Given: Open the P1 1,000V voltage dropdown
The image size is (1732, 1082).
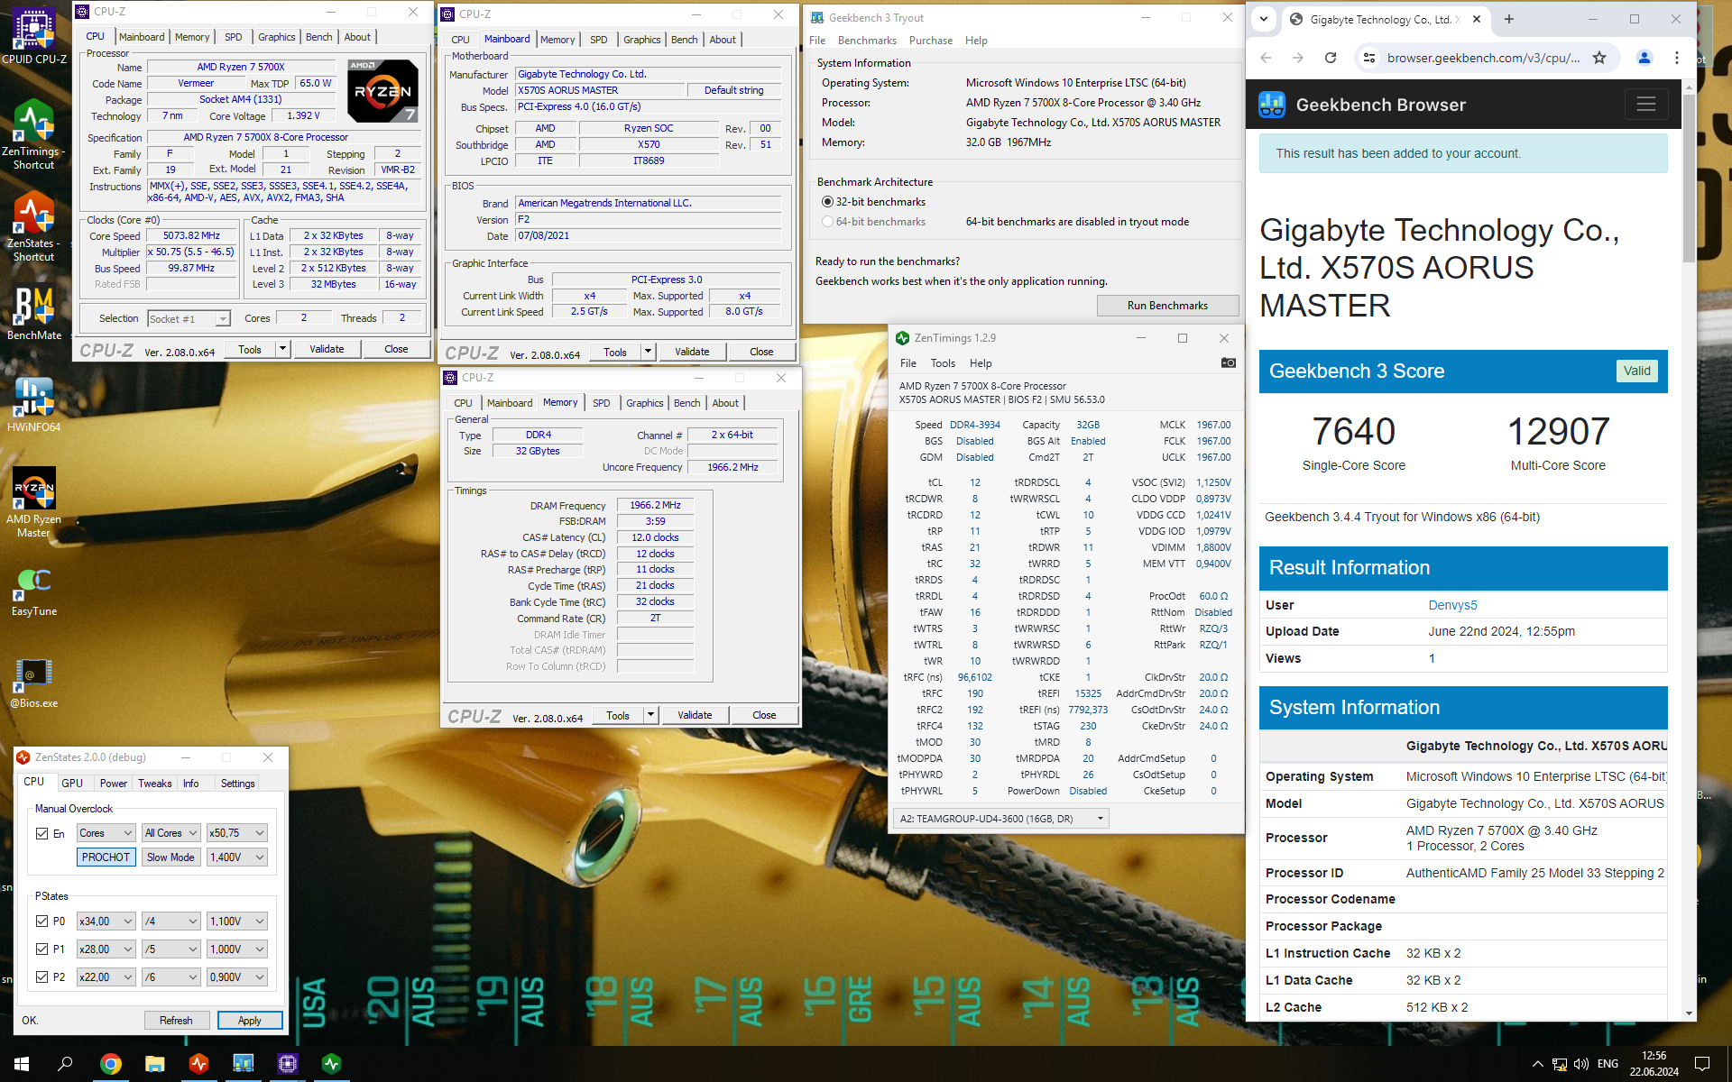Looking at the screenshot, I should point(237,949).
